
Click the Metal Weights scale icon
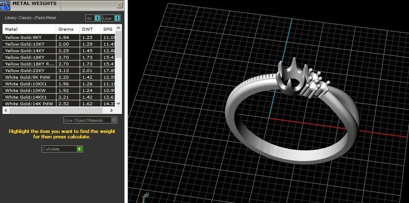[5, 5]
